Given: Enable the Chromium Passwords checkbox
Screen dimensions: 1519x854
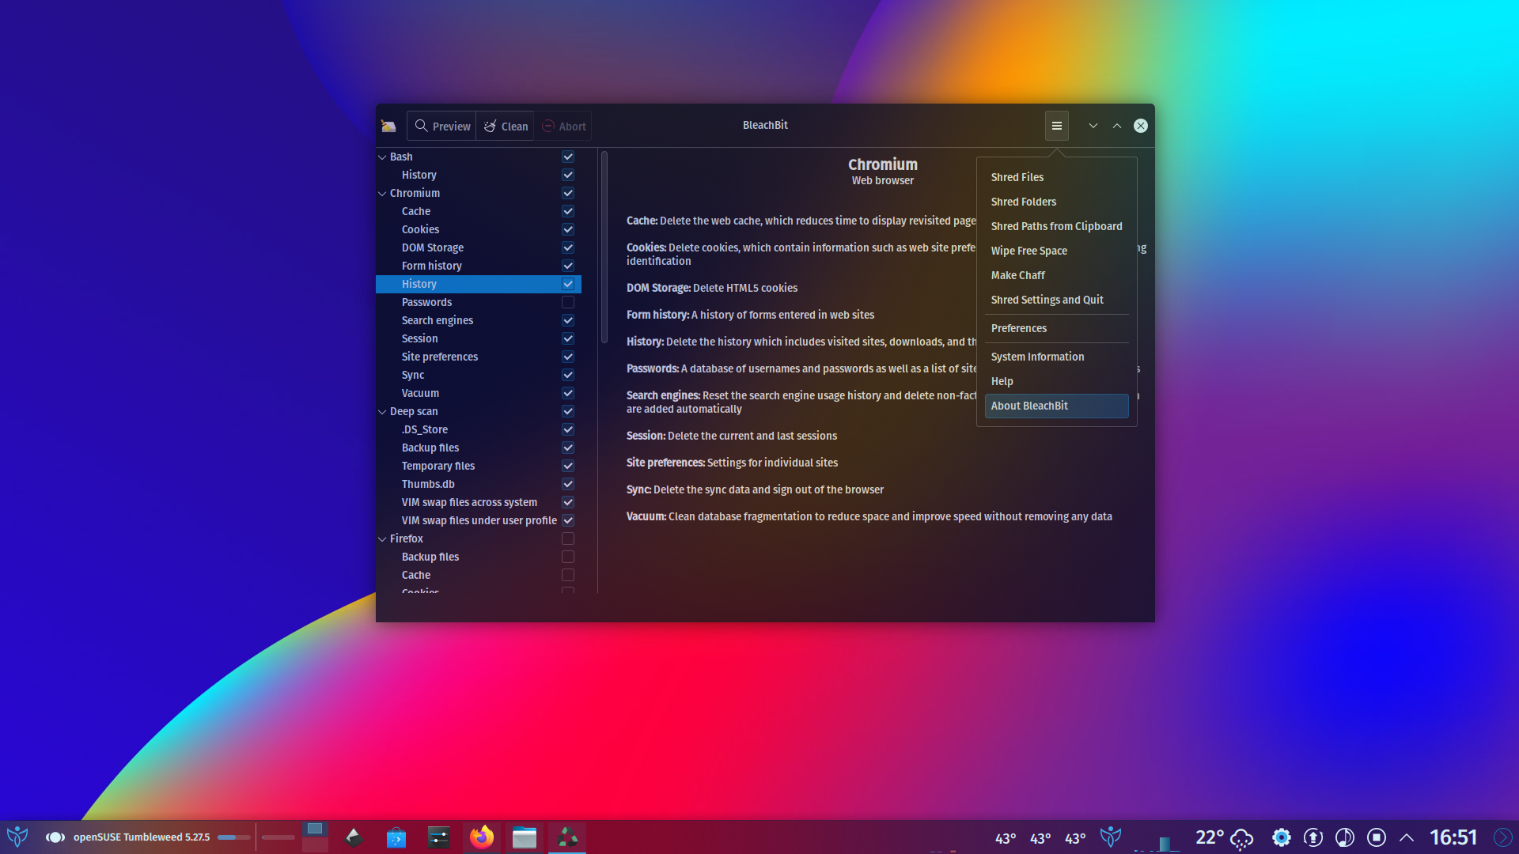Looking at the screenshot, I should pos(568,302).
